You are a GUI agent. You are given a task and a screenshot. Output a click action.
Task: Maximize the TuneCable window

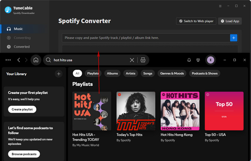point(236,6)
